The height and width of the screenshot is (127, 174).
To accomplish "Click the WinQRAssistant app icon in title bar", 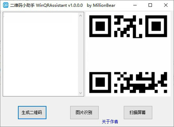I will [5, 5].
